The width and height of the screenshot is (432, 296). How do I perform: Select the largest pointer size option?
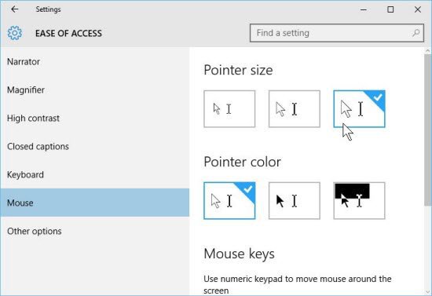click(359, 109)
